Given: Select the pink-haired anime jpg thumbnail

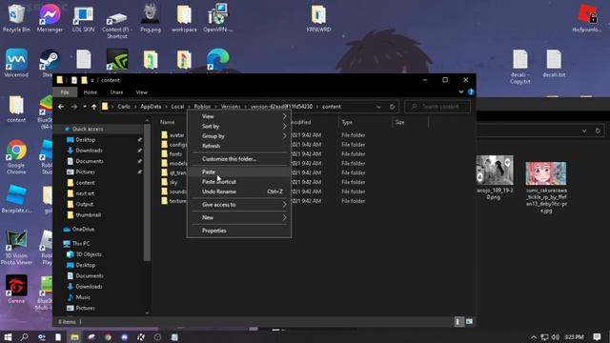Looking at the screenshot, I should [546, 173].
